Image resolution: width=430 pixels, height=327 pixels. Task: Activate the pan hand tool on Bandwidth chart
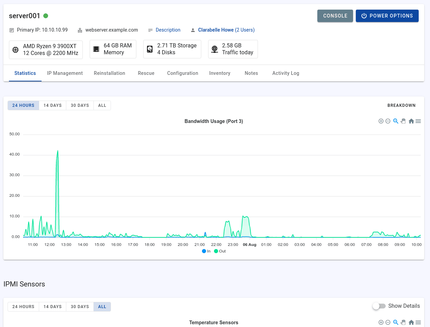[x=403, y=121]
